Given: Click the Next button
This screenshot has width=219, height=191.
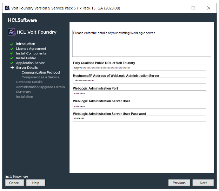Looking at the screenshot, I should click(203, 183).
